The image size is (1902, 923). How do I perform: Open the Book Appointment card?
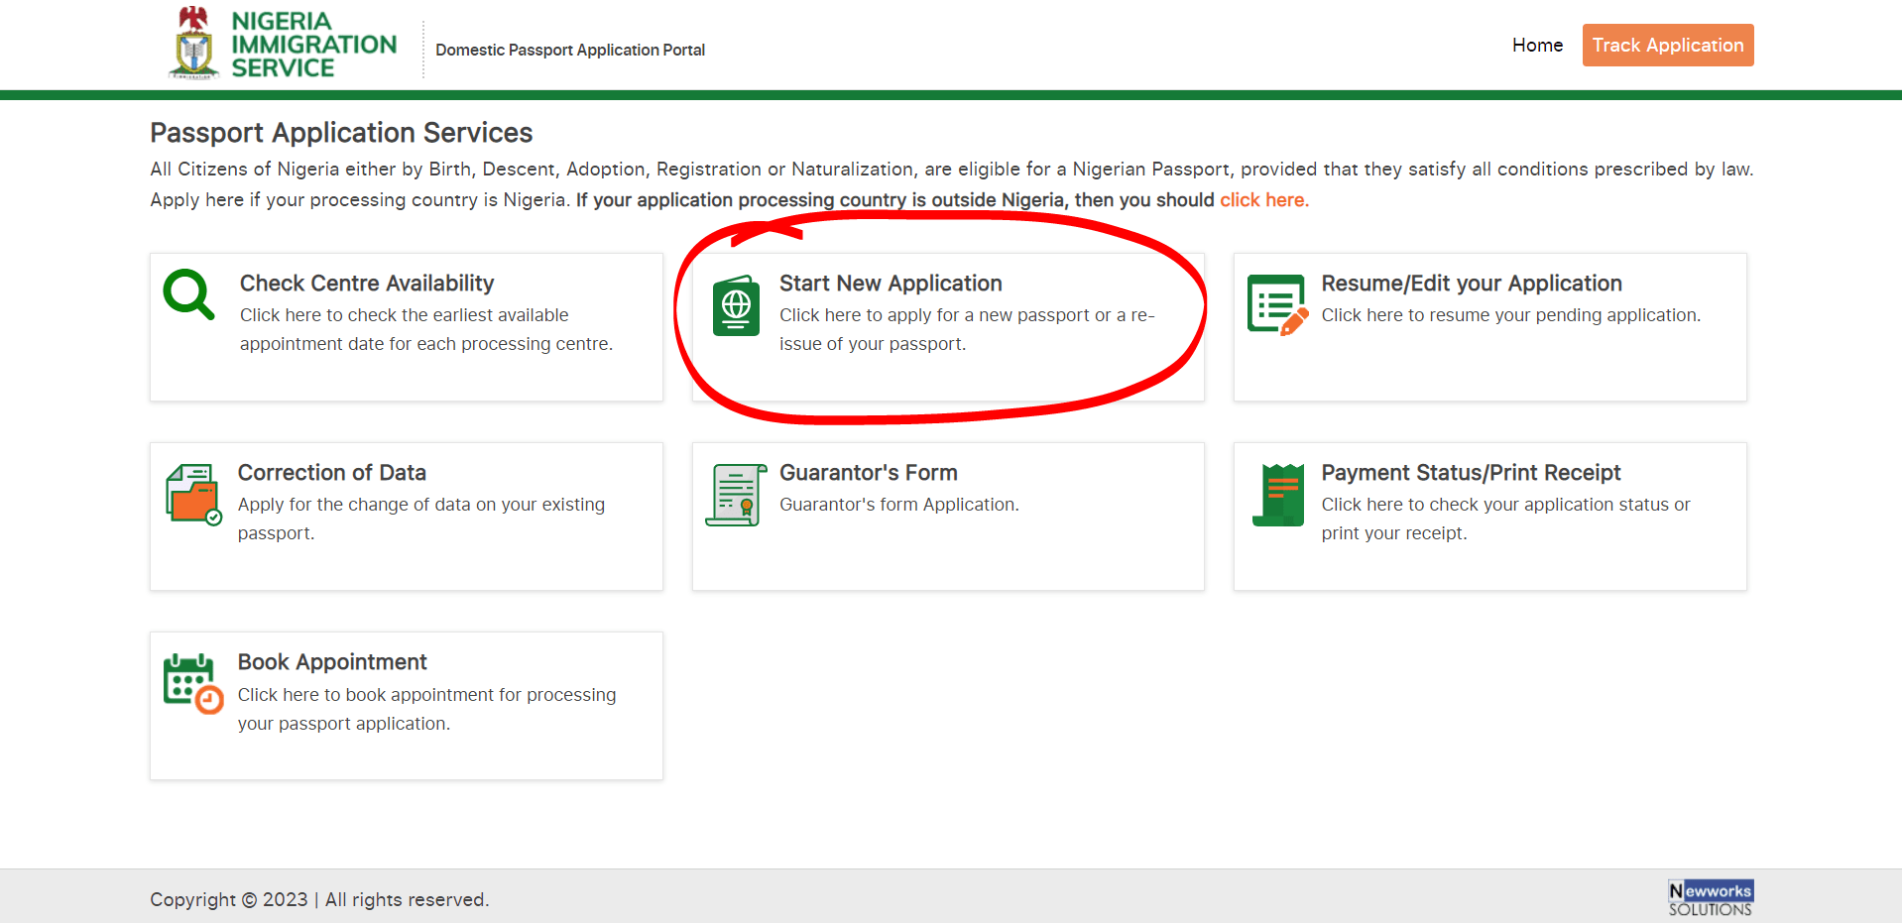[x=406, y=705]
